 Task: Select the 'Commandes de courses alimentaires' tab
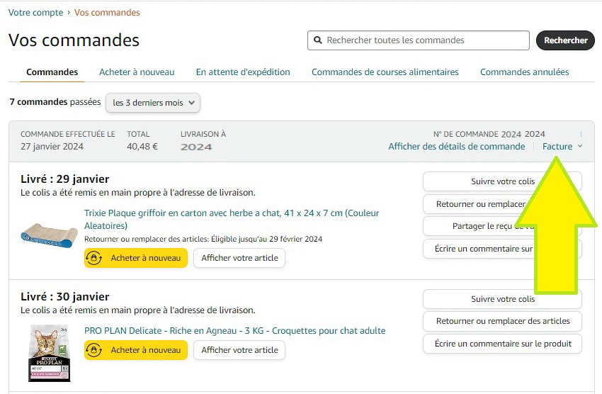point(385,72)
